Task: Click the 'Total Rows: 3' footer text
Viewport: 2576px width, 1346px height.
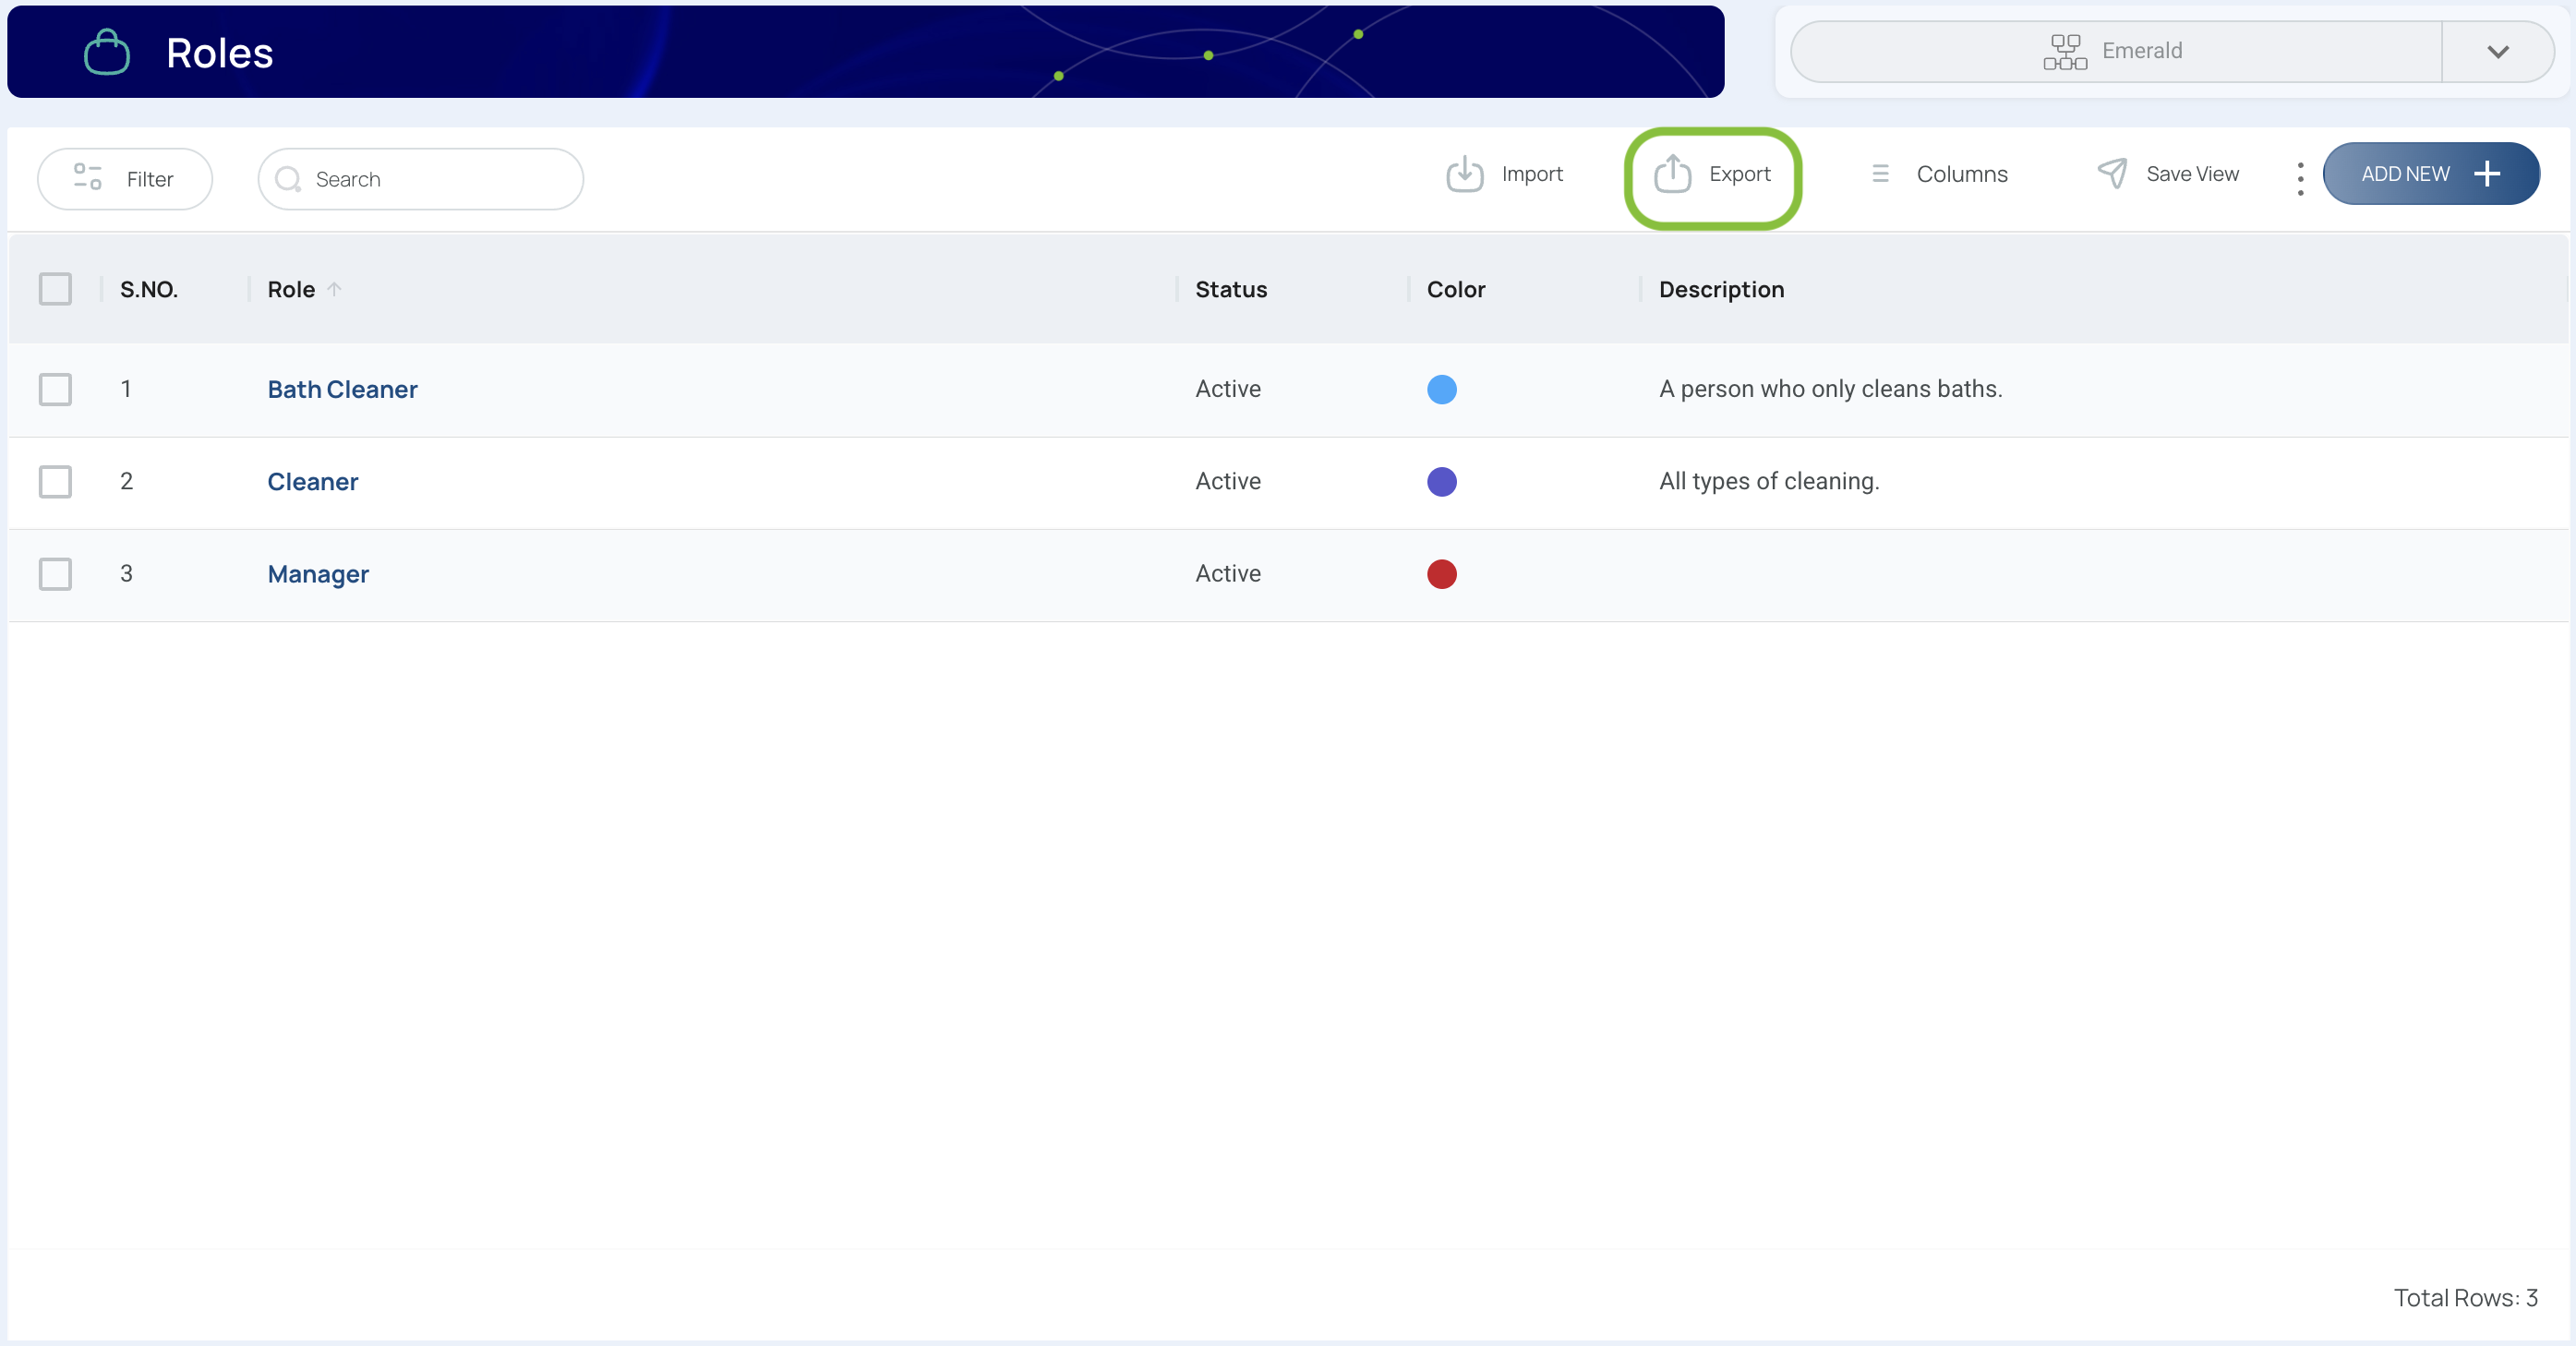Action: [2465, 1297]
